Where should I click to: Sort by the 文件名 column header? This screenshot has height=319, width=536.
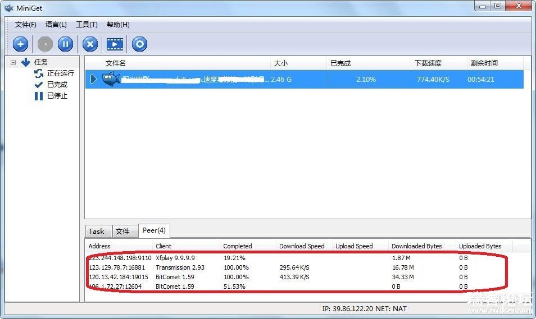[x=187, y=63]
